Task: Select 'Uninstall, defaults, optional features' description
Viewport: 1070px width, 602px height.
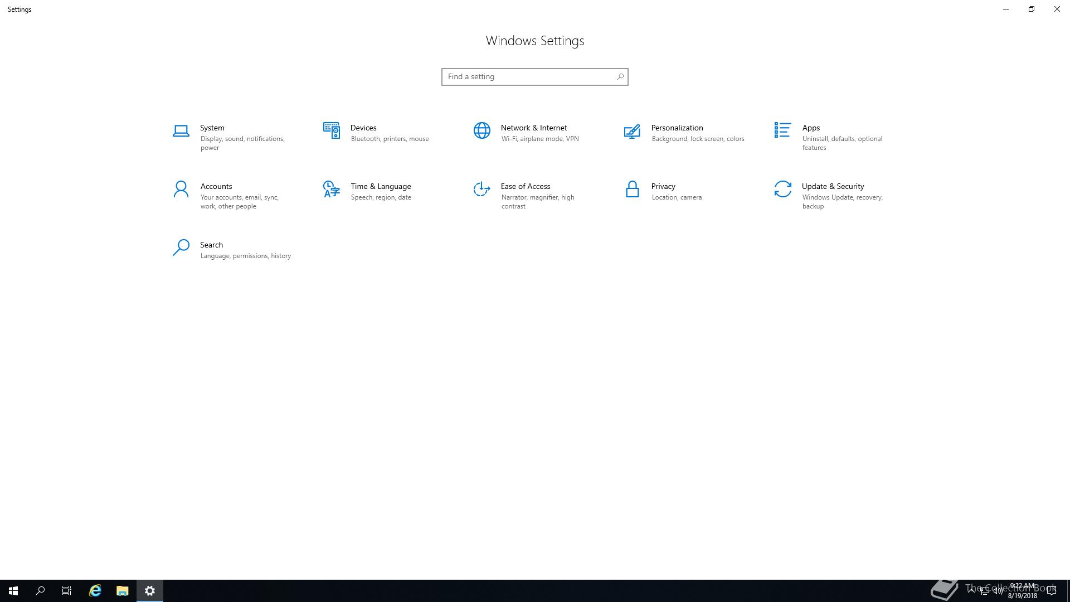Action: [842, 143]
